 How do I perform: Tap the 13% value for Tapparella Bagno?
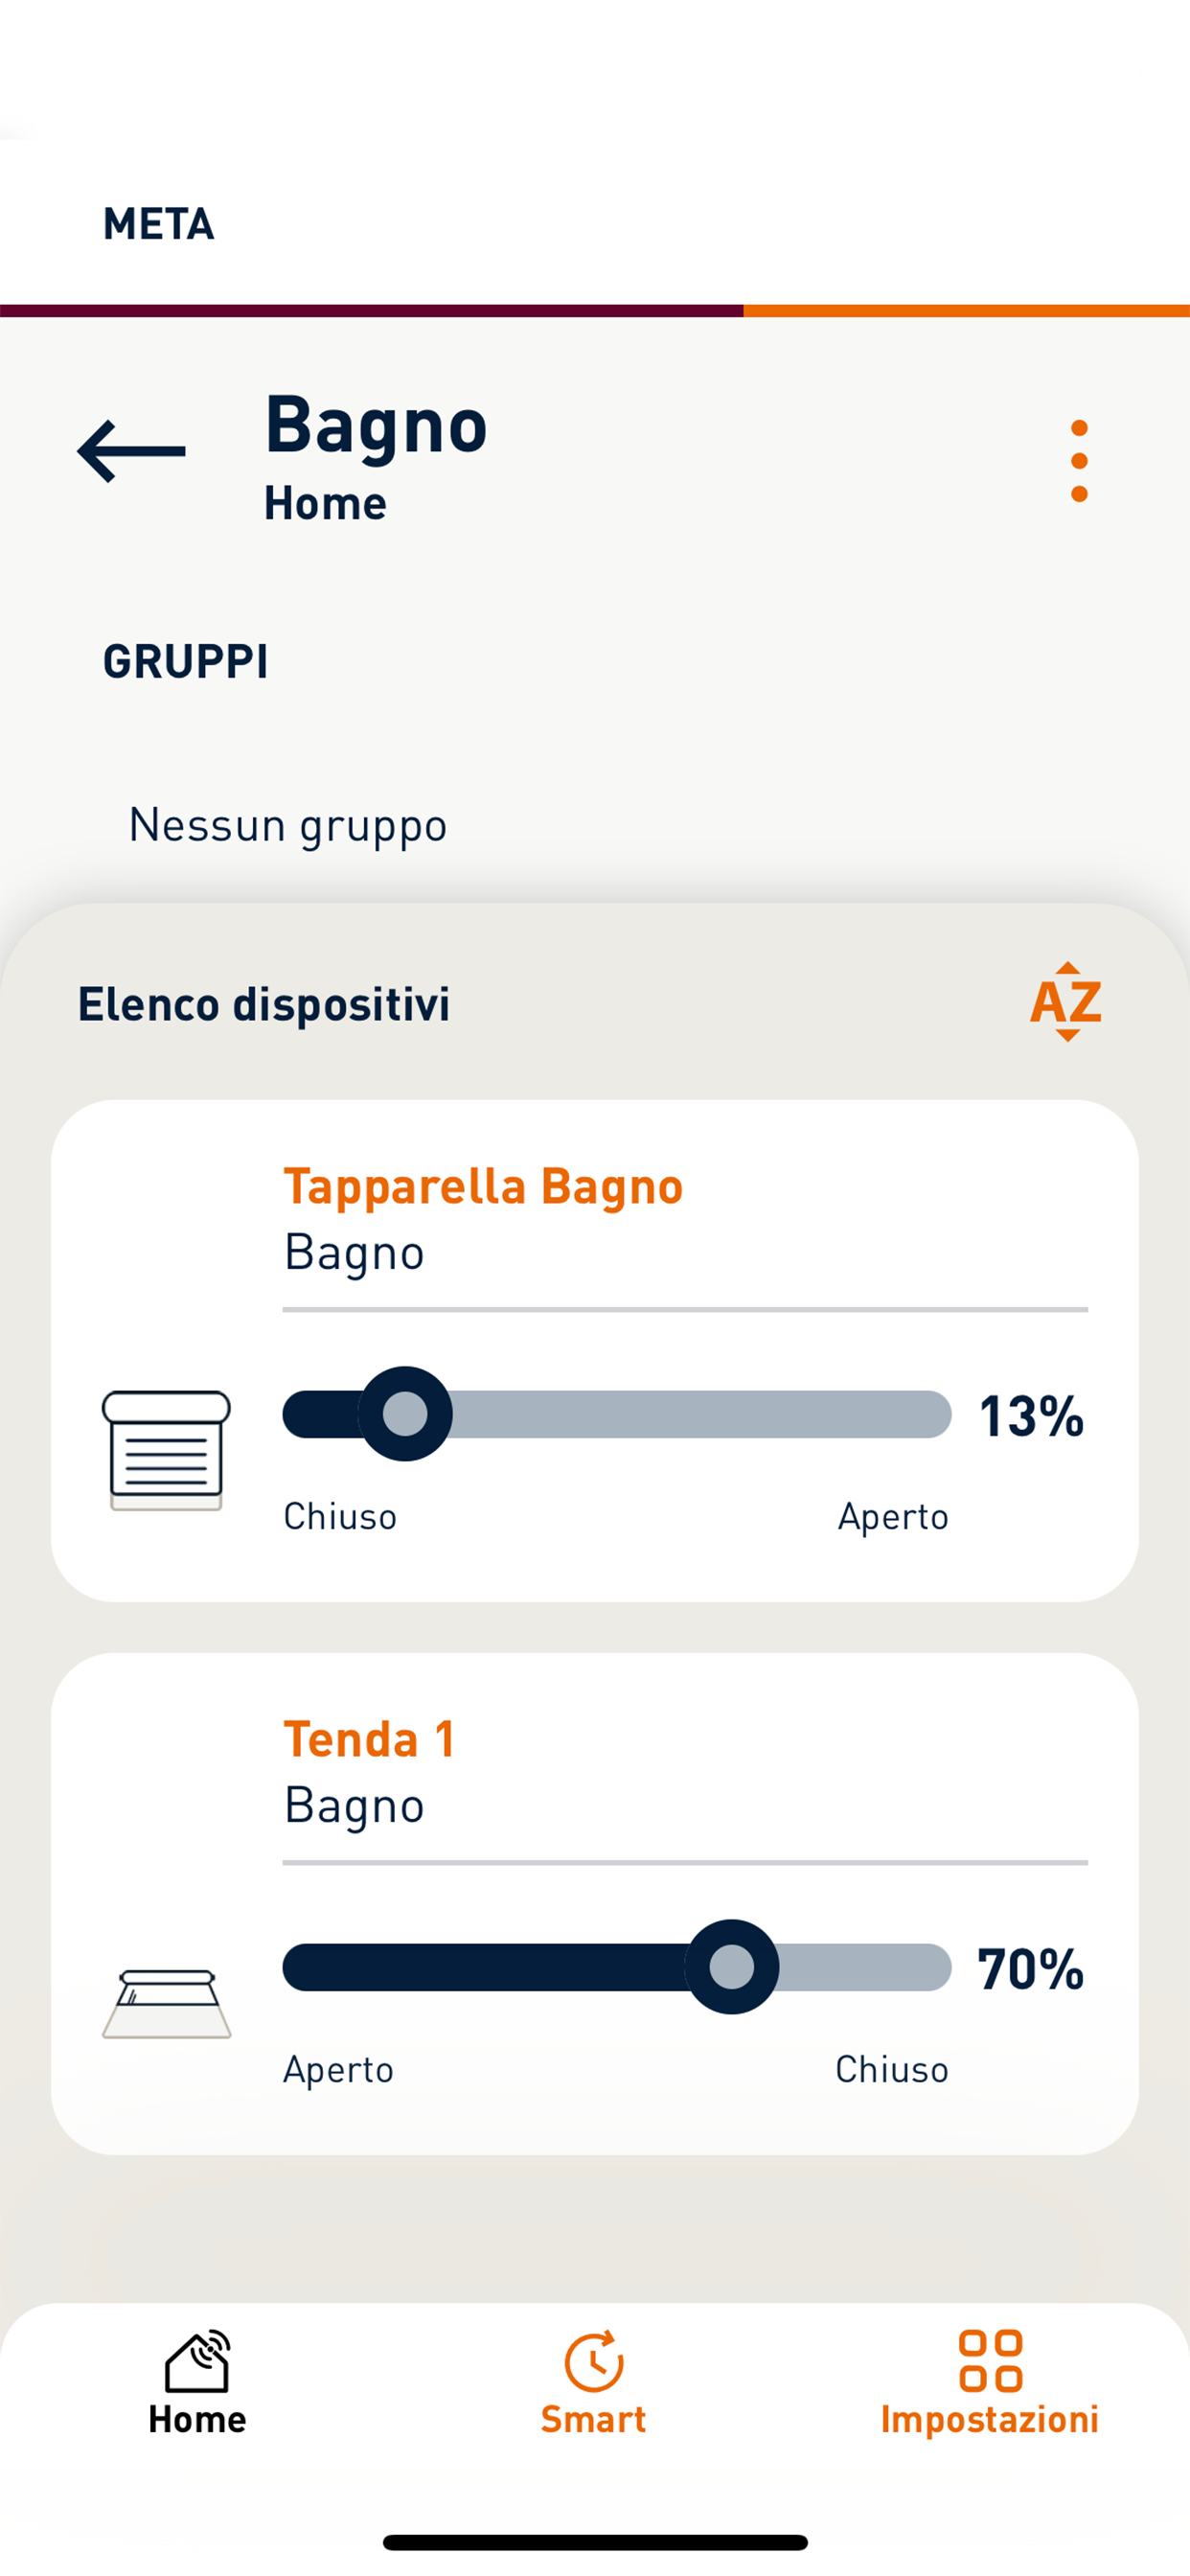pos(1031,1416)
